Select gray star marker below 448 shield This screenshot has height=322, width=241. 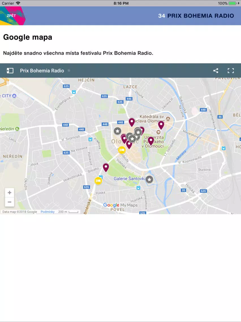(x=117, y=131)
